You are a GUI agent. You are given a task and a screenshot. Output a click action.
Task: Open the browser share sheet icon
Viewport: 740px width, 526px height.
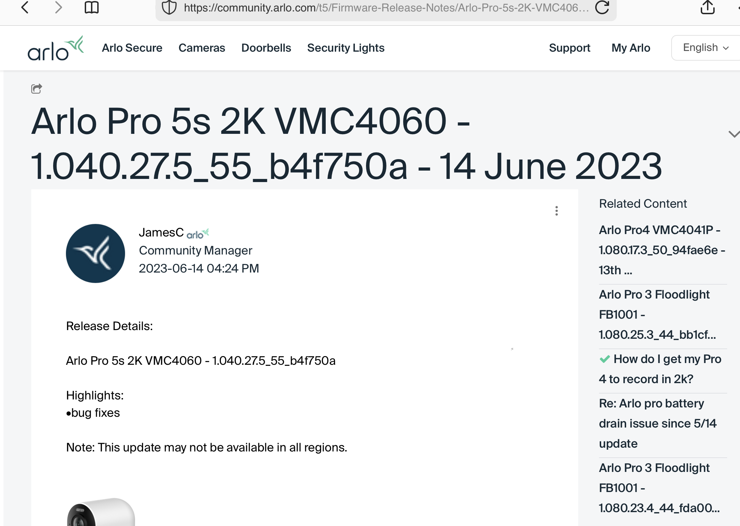coord(707,7)
